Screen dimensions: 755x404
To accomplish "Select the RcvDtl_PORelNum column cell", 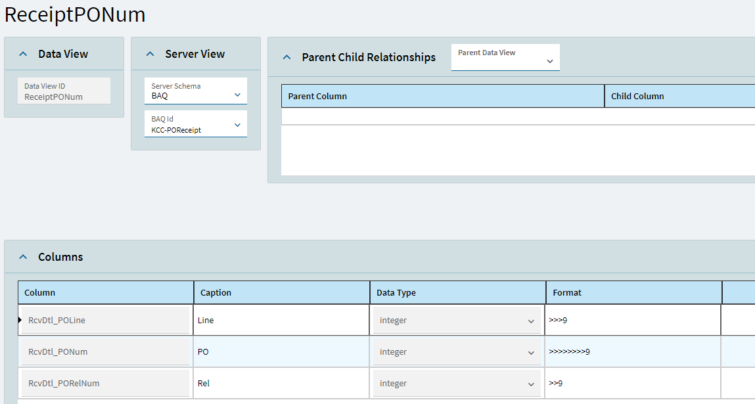I will point(105,384).
